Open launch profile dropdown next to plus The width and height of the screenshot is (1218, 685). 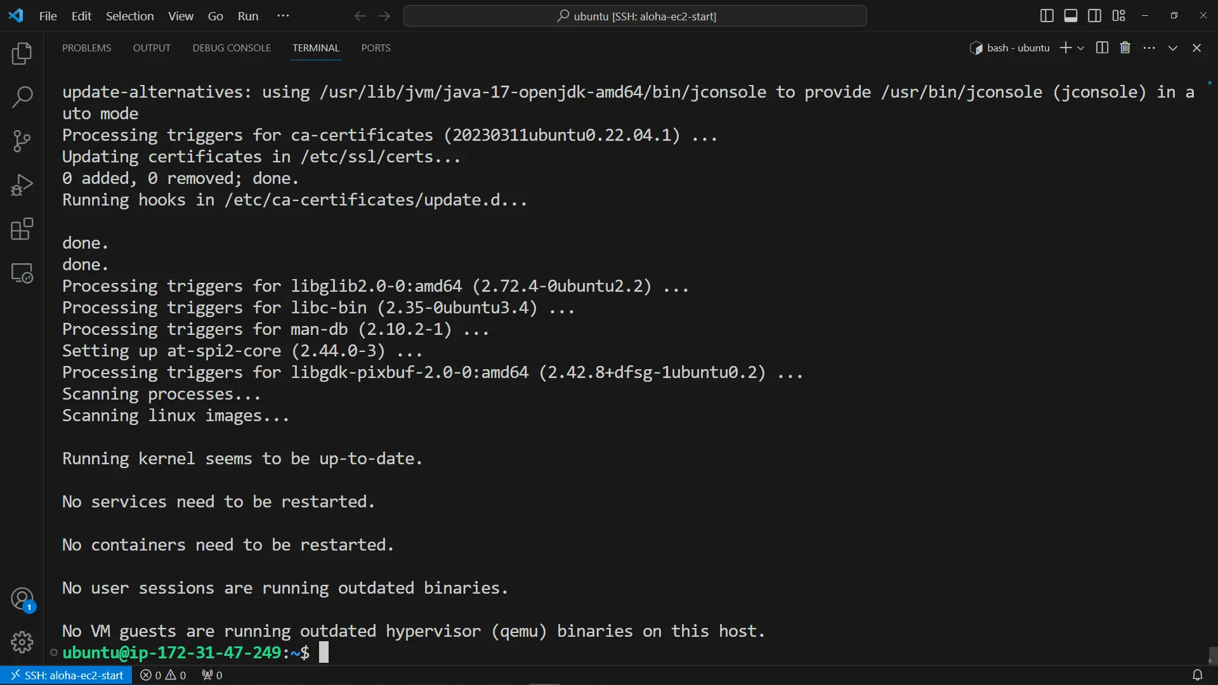pyautogui.click(x=1081, y=48)
